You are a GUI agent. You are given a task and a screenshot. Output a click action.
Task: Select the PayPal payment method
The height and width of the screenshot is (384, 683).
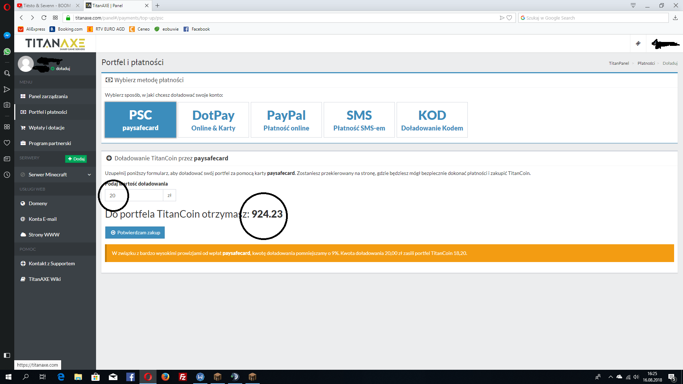pyautogui.click(x=286, y=120)
